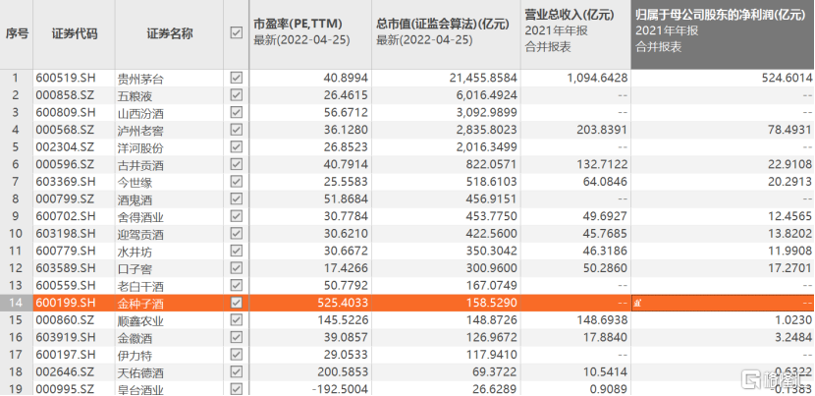Sort by 证券代码 column header
815x396 pixels.
pos(74,34)
